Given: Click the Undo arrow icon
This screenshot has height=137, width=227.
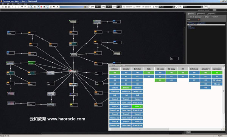Looking at the screenshot, I should coord(22,7).
